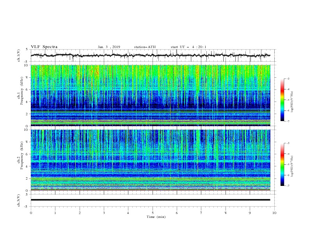
Task: Click the log(PSD) label beside ch.1 colorbar
Action: pos(292,102)
